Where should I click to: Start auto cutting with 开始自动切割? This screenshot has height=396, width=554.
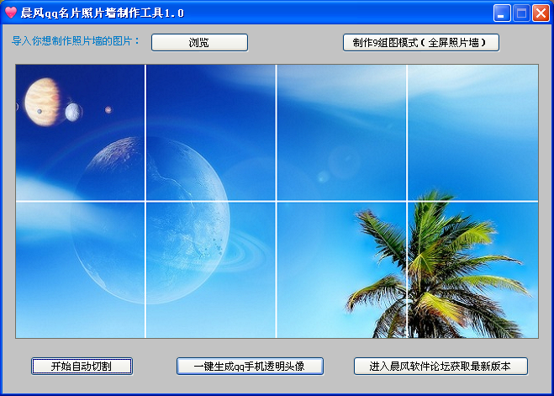tap(82, 366)
